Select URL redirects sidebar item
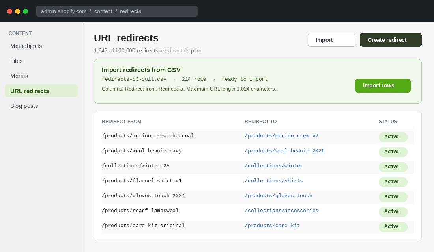 tap(41, 91)
